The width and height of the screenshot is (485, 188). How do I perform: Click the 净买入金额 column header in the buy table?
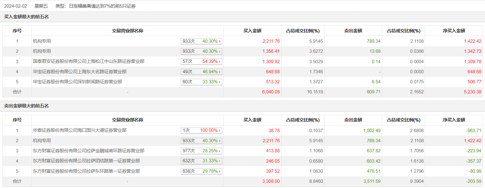coord(454,31)
